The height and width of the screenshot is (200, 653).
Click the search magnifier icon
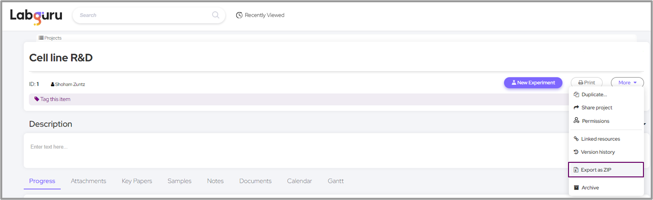pos(216,15)
